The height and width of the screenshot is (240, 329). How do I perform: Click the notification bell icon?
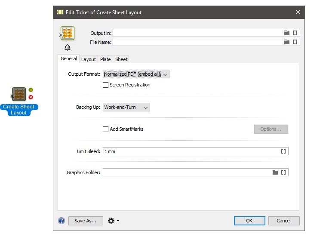pos(68,47)
